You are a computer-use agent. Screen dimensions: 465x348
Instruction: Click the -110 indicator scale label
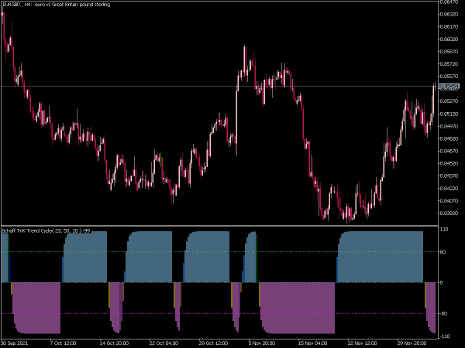pos(445,336)
